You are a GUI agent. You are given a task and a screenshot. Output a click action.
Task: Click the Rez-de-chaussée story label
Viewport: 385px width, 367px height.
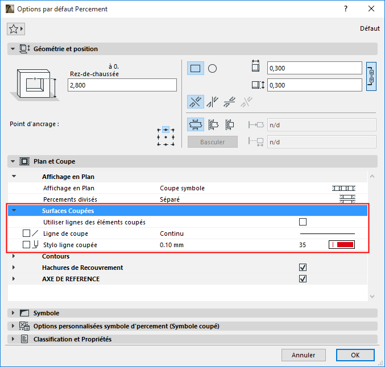[x=94, y=74]
